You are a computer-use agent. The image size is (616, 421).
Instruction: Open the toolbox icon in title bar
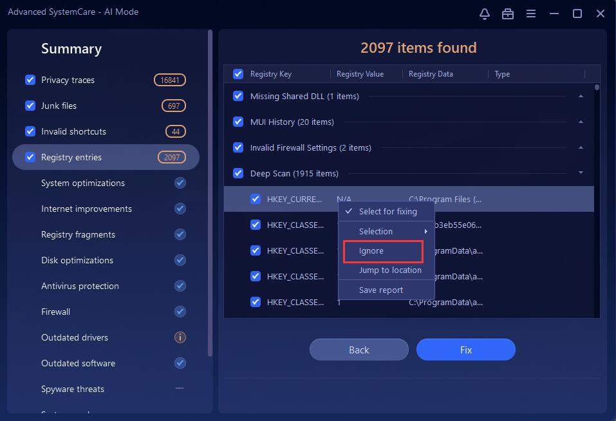point(508,14)
